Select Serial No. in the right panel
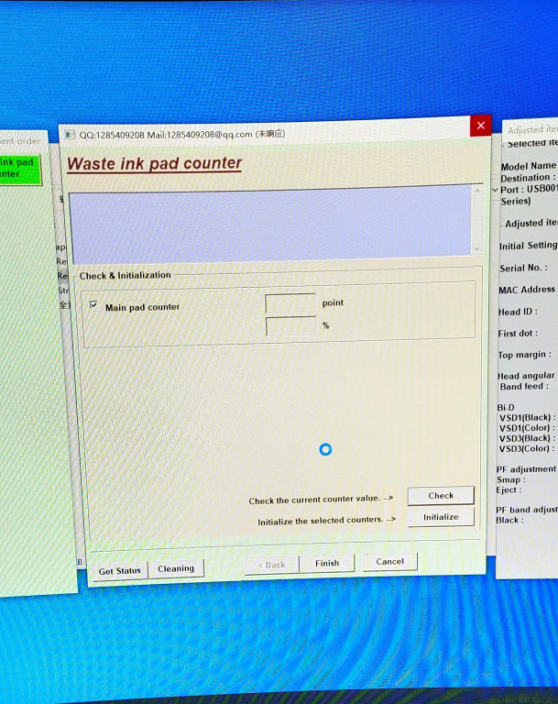Viewport: 558px width, 704px height. tap(520, 269)
